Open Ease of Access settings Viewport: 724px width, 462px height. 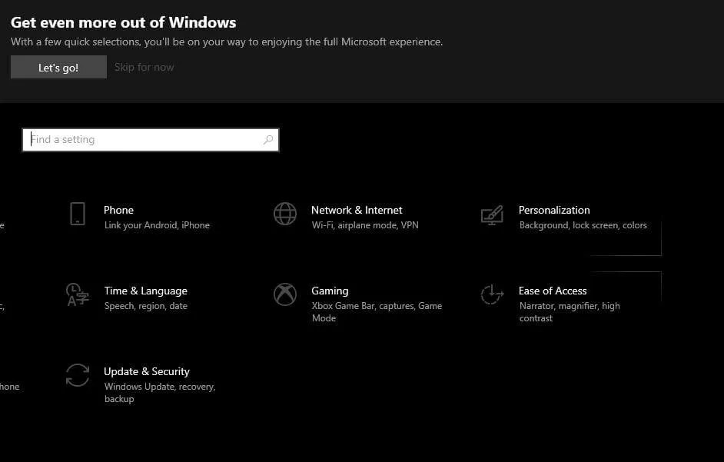[553, 291]
